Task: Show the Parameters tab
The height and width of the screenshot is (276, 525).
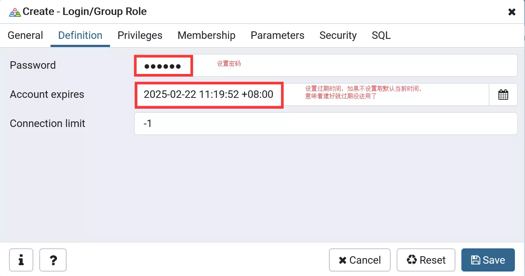Action: (x=277, y=35)
